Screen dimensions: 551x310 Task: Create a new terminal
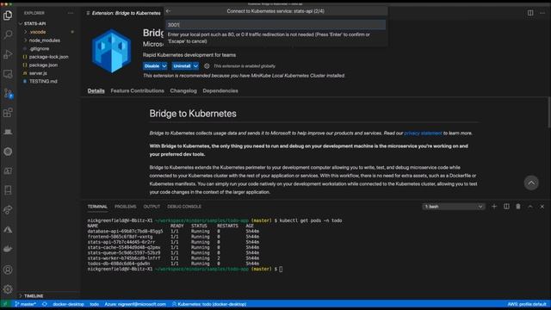(x=494, y=207)
